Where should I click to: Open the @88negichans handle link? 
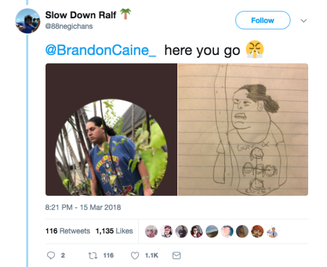(x=69, y=26)
